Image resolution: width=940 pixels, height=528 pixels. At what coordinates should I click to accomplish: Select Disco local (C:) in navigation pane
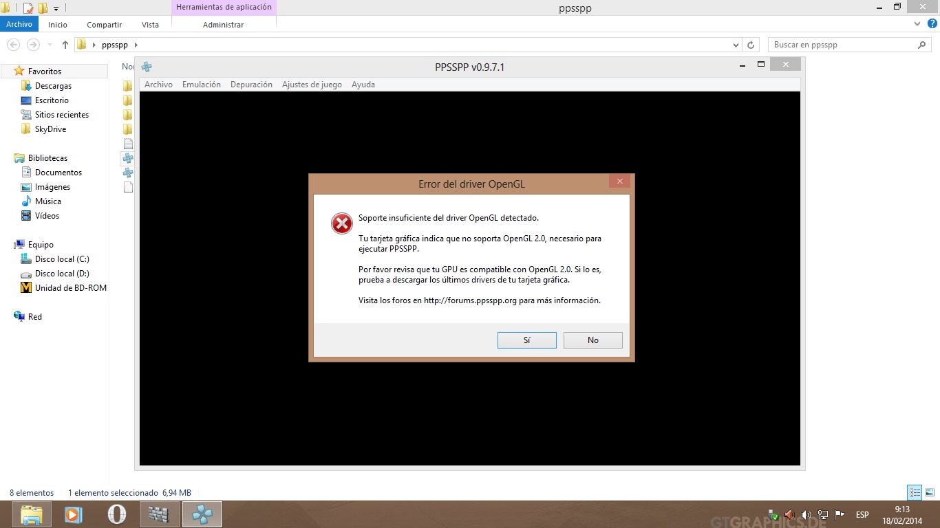point(62,259)
